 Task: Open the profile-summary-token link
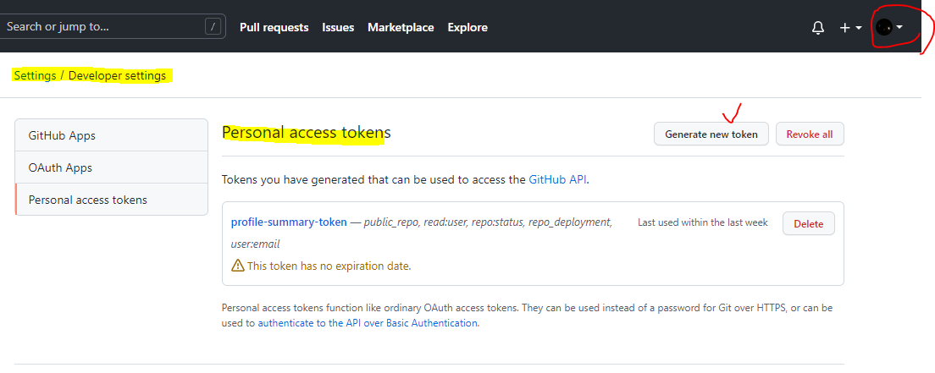[289, 222]
